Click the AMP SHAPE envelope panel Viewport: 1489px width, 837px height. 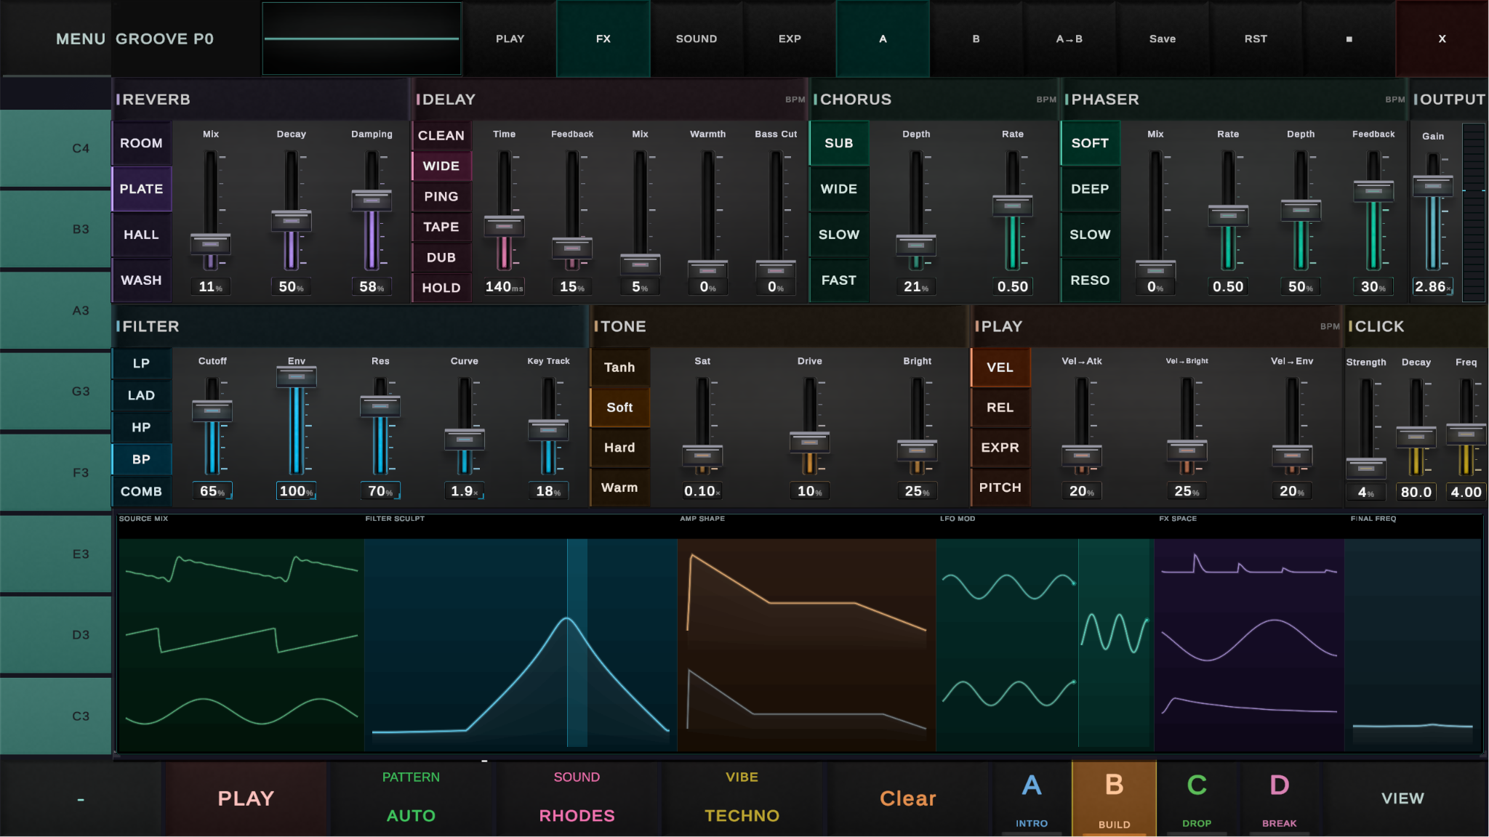pyautogui.click(x=806, y=644)
